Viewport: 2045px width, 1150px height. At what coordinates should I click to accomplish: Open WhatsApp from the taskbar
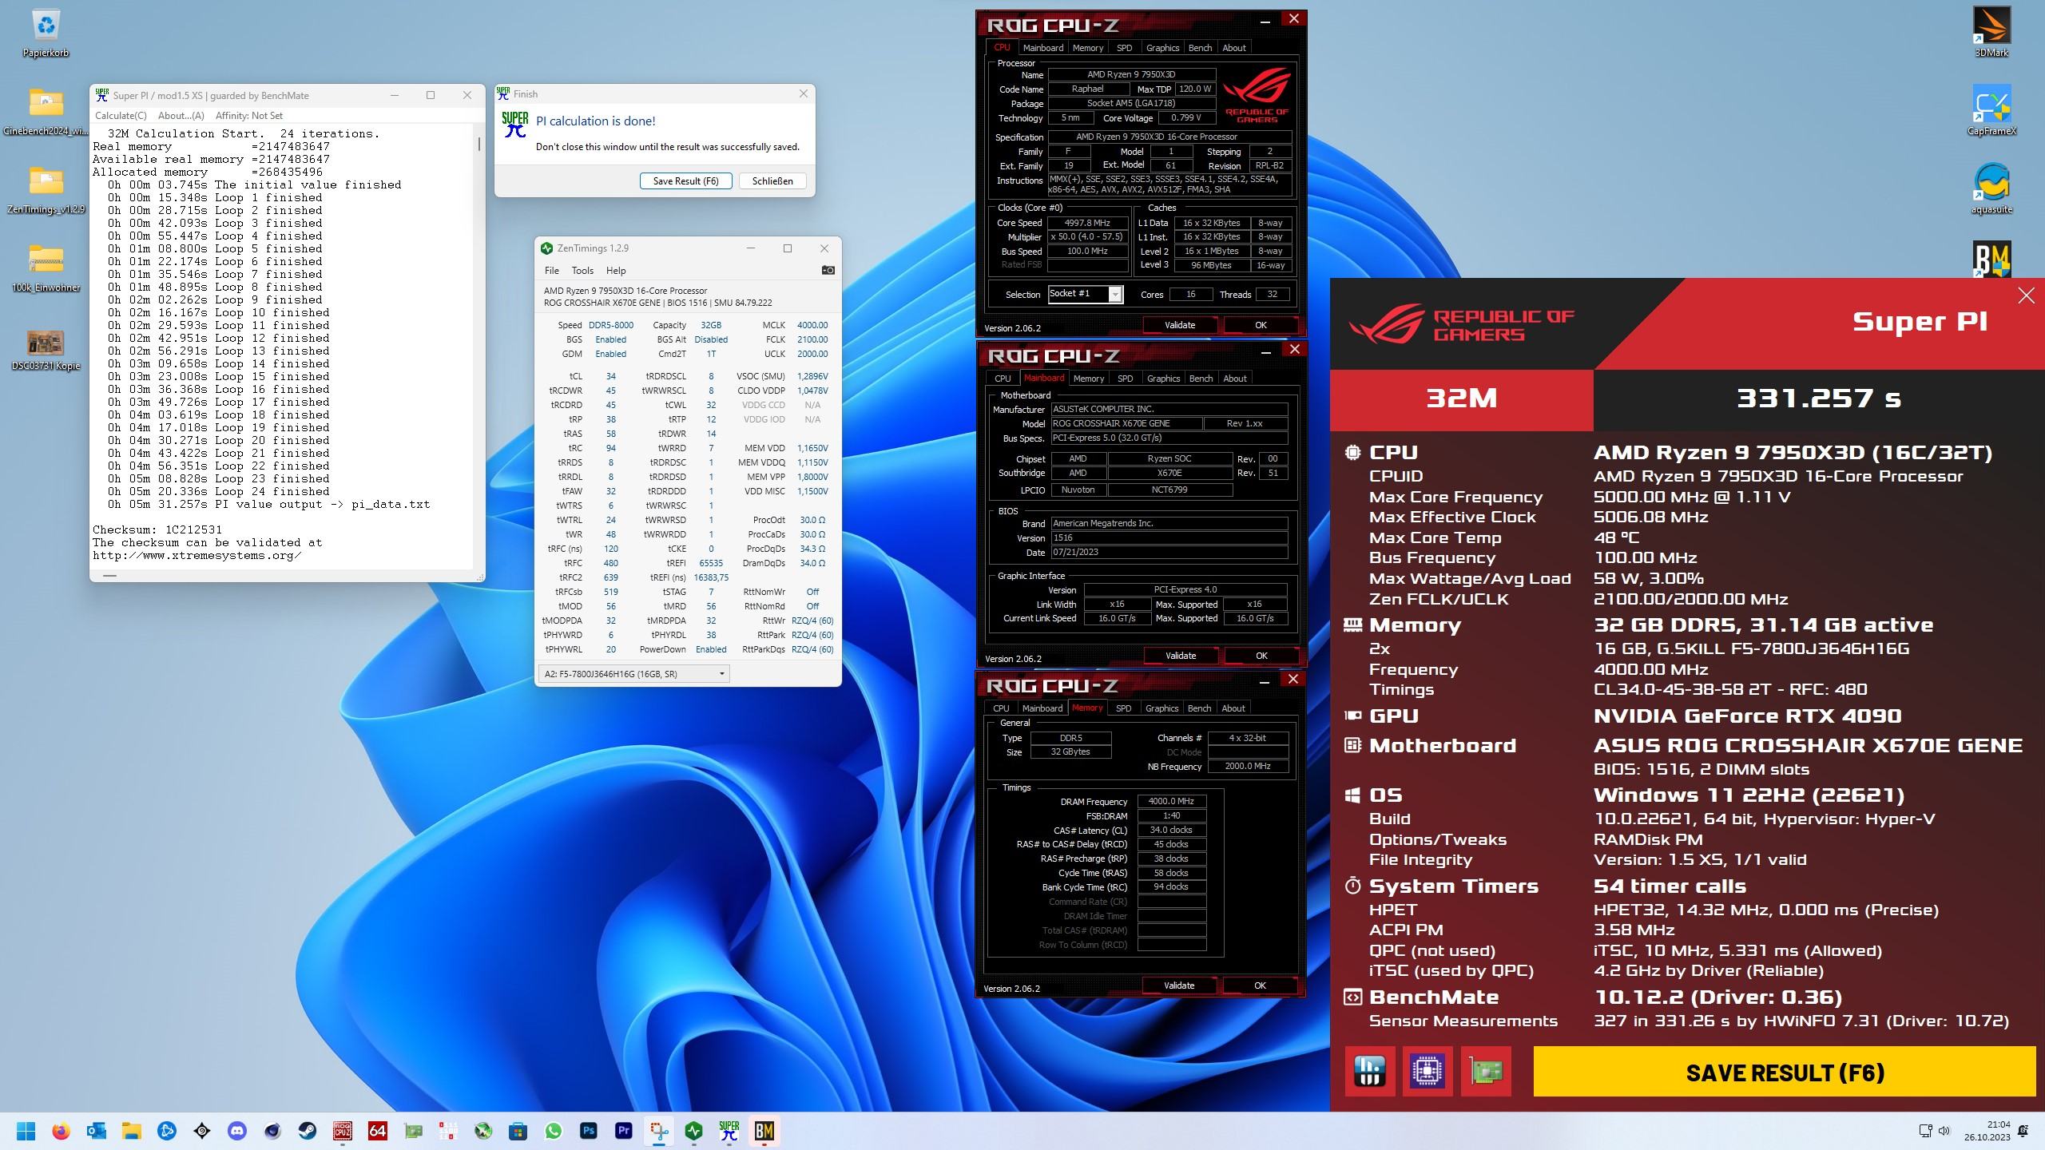click(554, 1131)
